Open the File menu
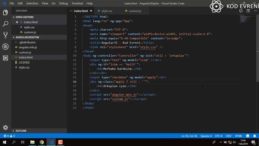Viewport: 259px width, 146px height. pyautogui.click(x=12, y=3)
